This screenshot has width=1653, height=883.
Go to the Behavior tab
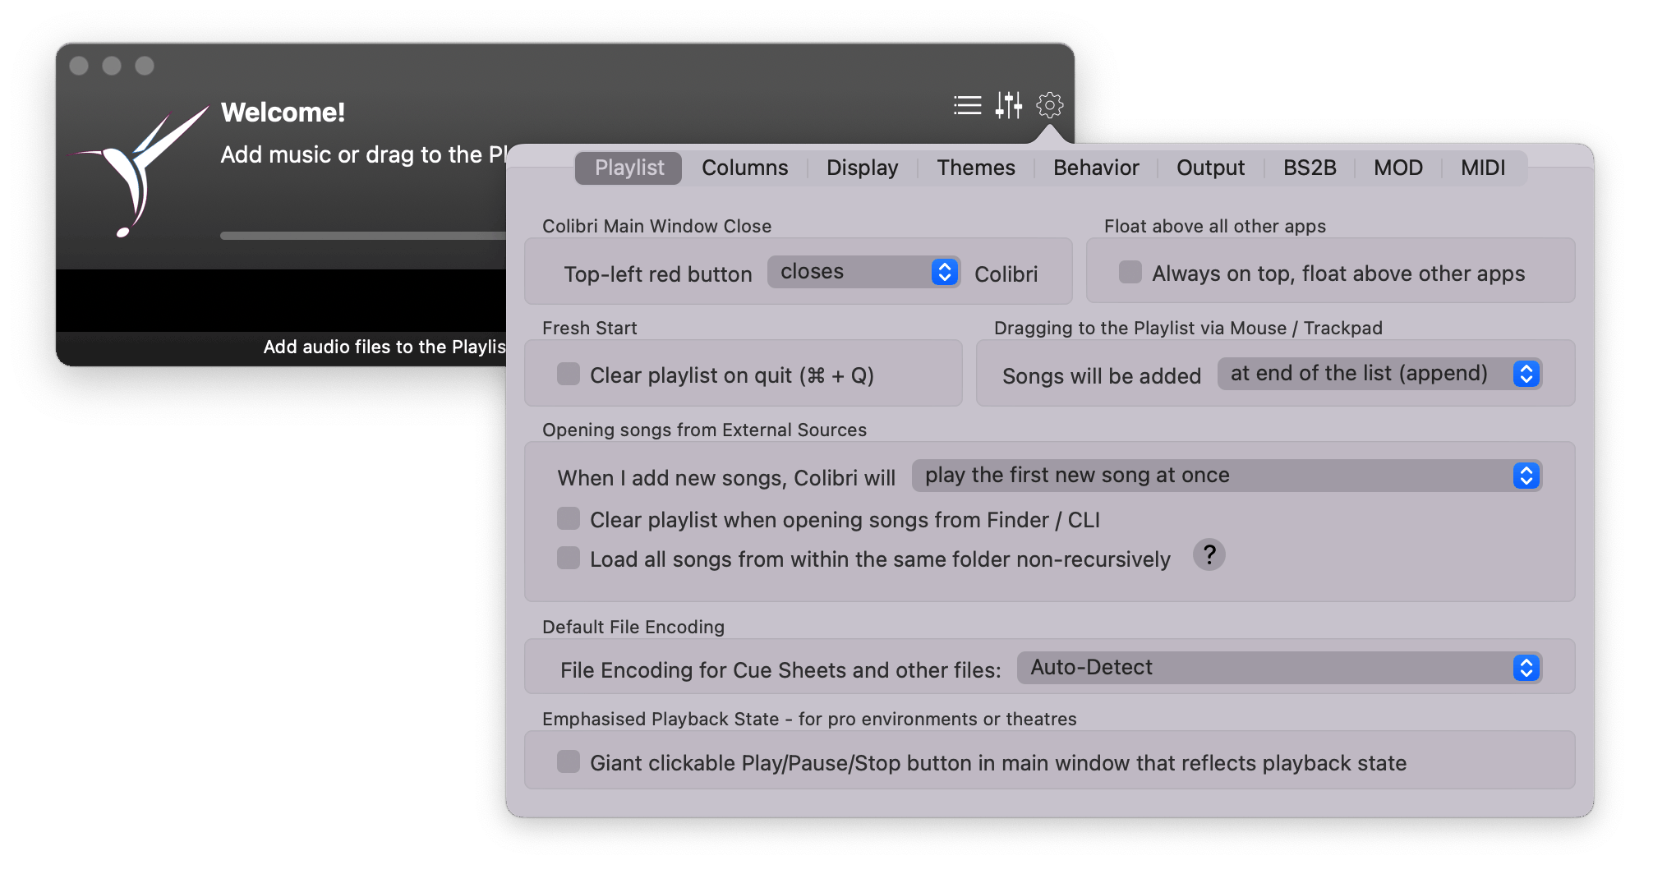pyautogui.click(x=1096, y=168)
